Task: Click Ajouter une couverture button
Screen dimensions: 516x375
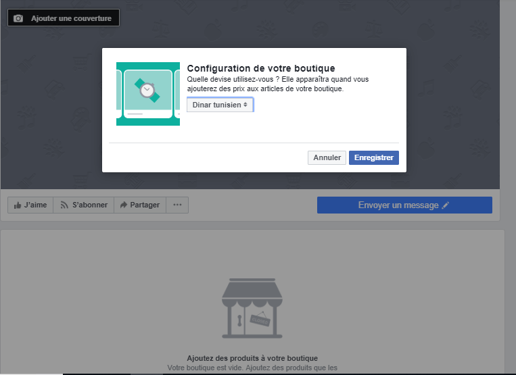Action: (64, 18)
